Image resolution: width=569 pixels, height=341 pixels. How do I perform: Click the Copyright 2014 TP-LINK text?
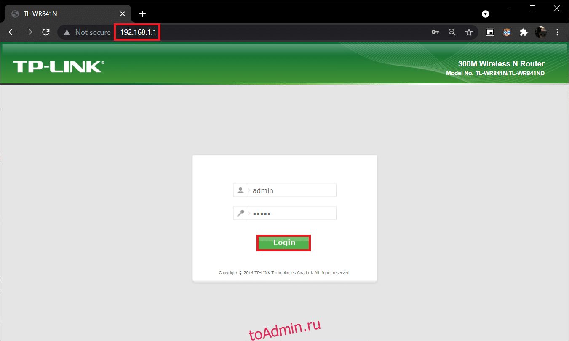tap(284, 272)
